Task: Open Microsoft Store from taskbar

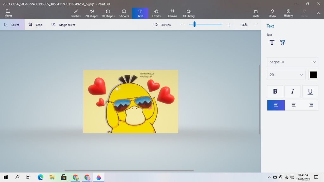Action: coord(64,177)
